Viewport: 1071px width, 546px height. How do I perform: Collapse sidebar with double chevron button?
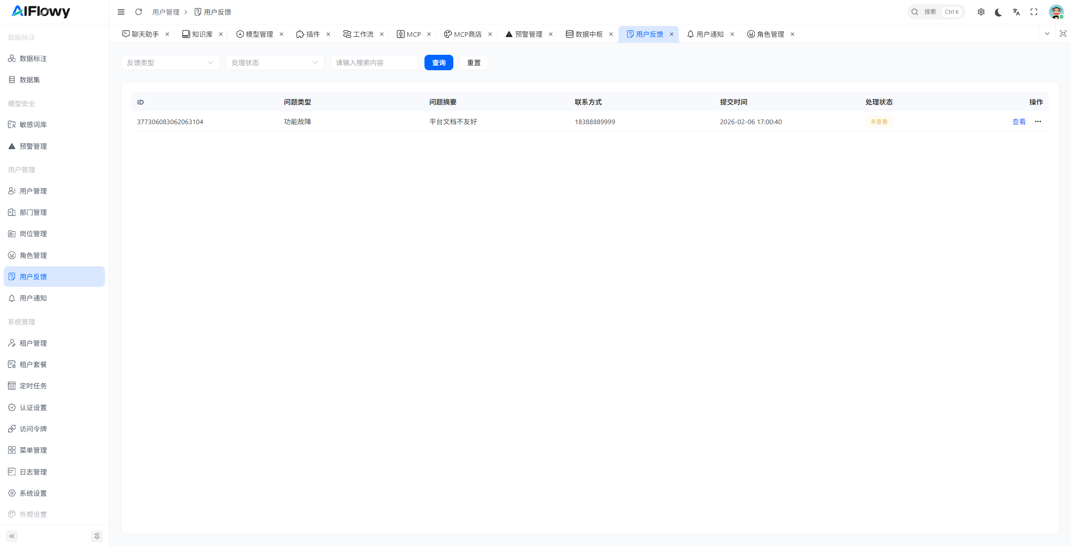tap(12, 536)
